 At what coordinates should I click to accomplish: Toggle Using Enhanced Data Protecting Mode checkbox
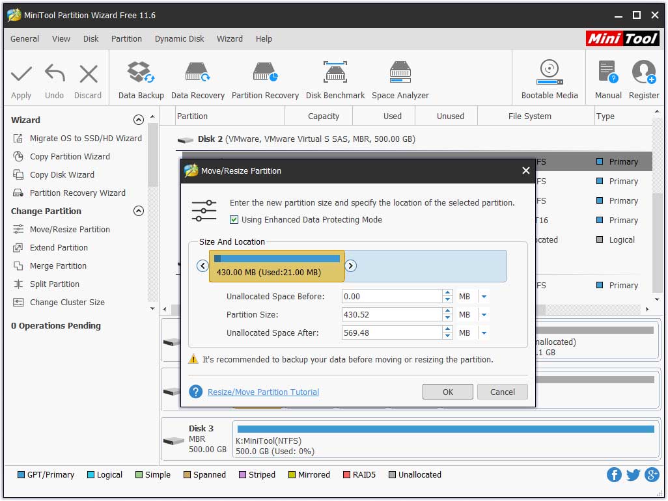click(234, 220)
